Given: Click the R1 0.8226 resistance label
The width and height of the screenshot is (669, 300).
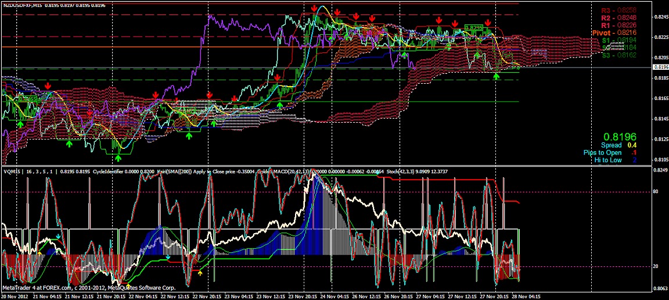Looking at the screenshot, I should [618, 26].
